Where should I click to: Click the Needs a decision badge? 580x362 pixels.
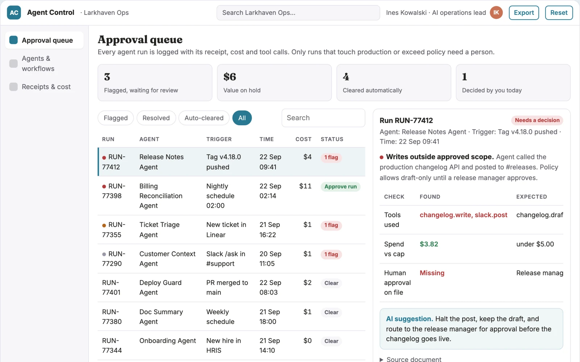click(537, 120)
